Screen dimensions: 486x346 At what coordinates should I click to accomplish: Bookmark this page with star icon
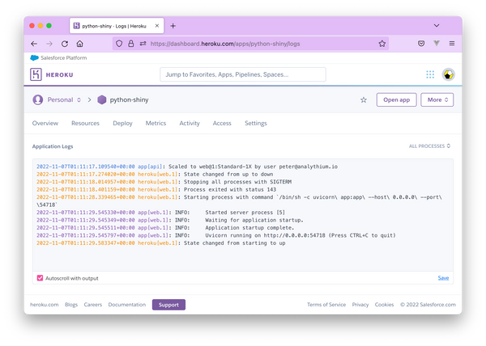click(x=382, y=44)
